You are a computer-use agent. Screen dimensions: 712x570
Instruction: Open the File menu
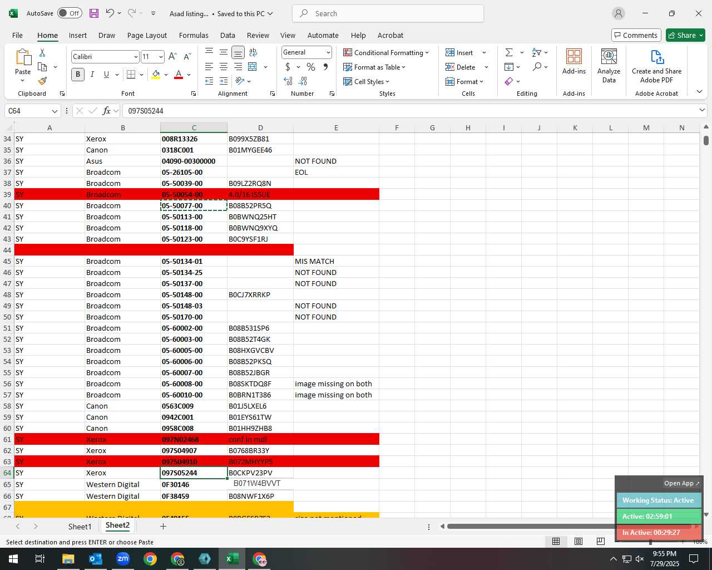pyautogui.click(x=17, y=35)
